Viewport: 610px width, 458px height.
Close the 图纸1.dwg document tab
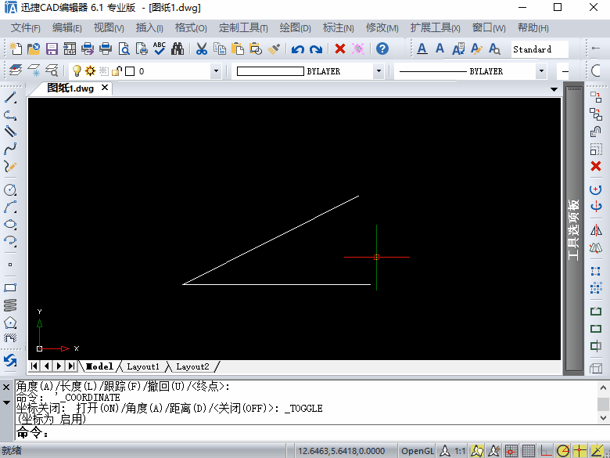tap(105, 88)
